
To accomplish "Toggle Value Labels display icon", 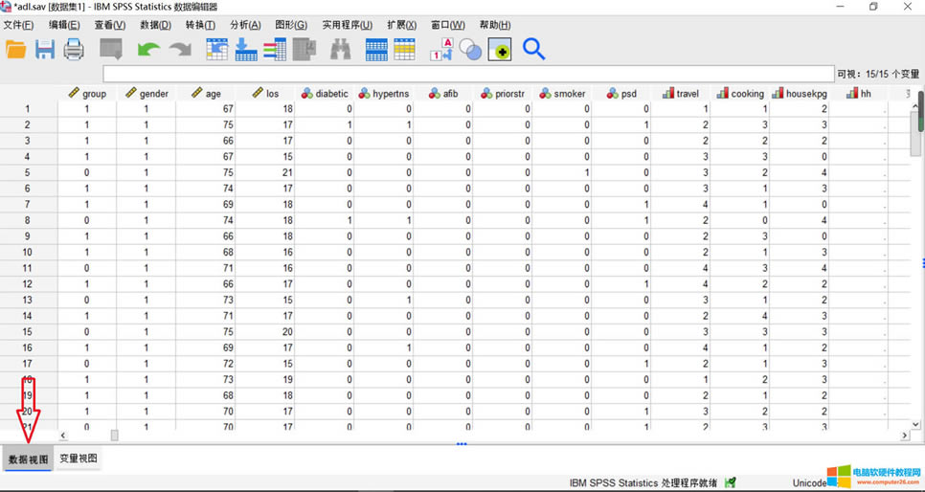I will pos(440,50).
